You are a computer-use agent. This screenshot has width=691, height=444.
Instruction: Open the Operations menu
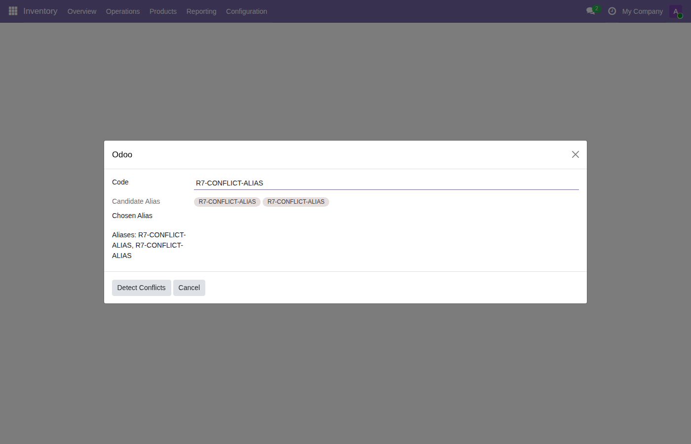pos(123,11)
